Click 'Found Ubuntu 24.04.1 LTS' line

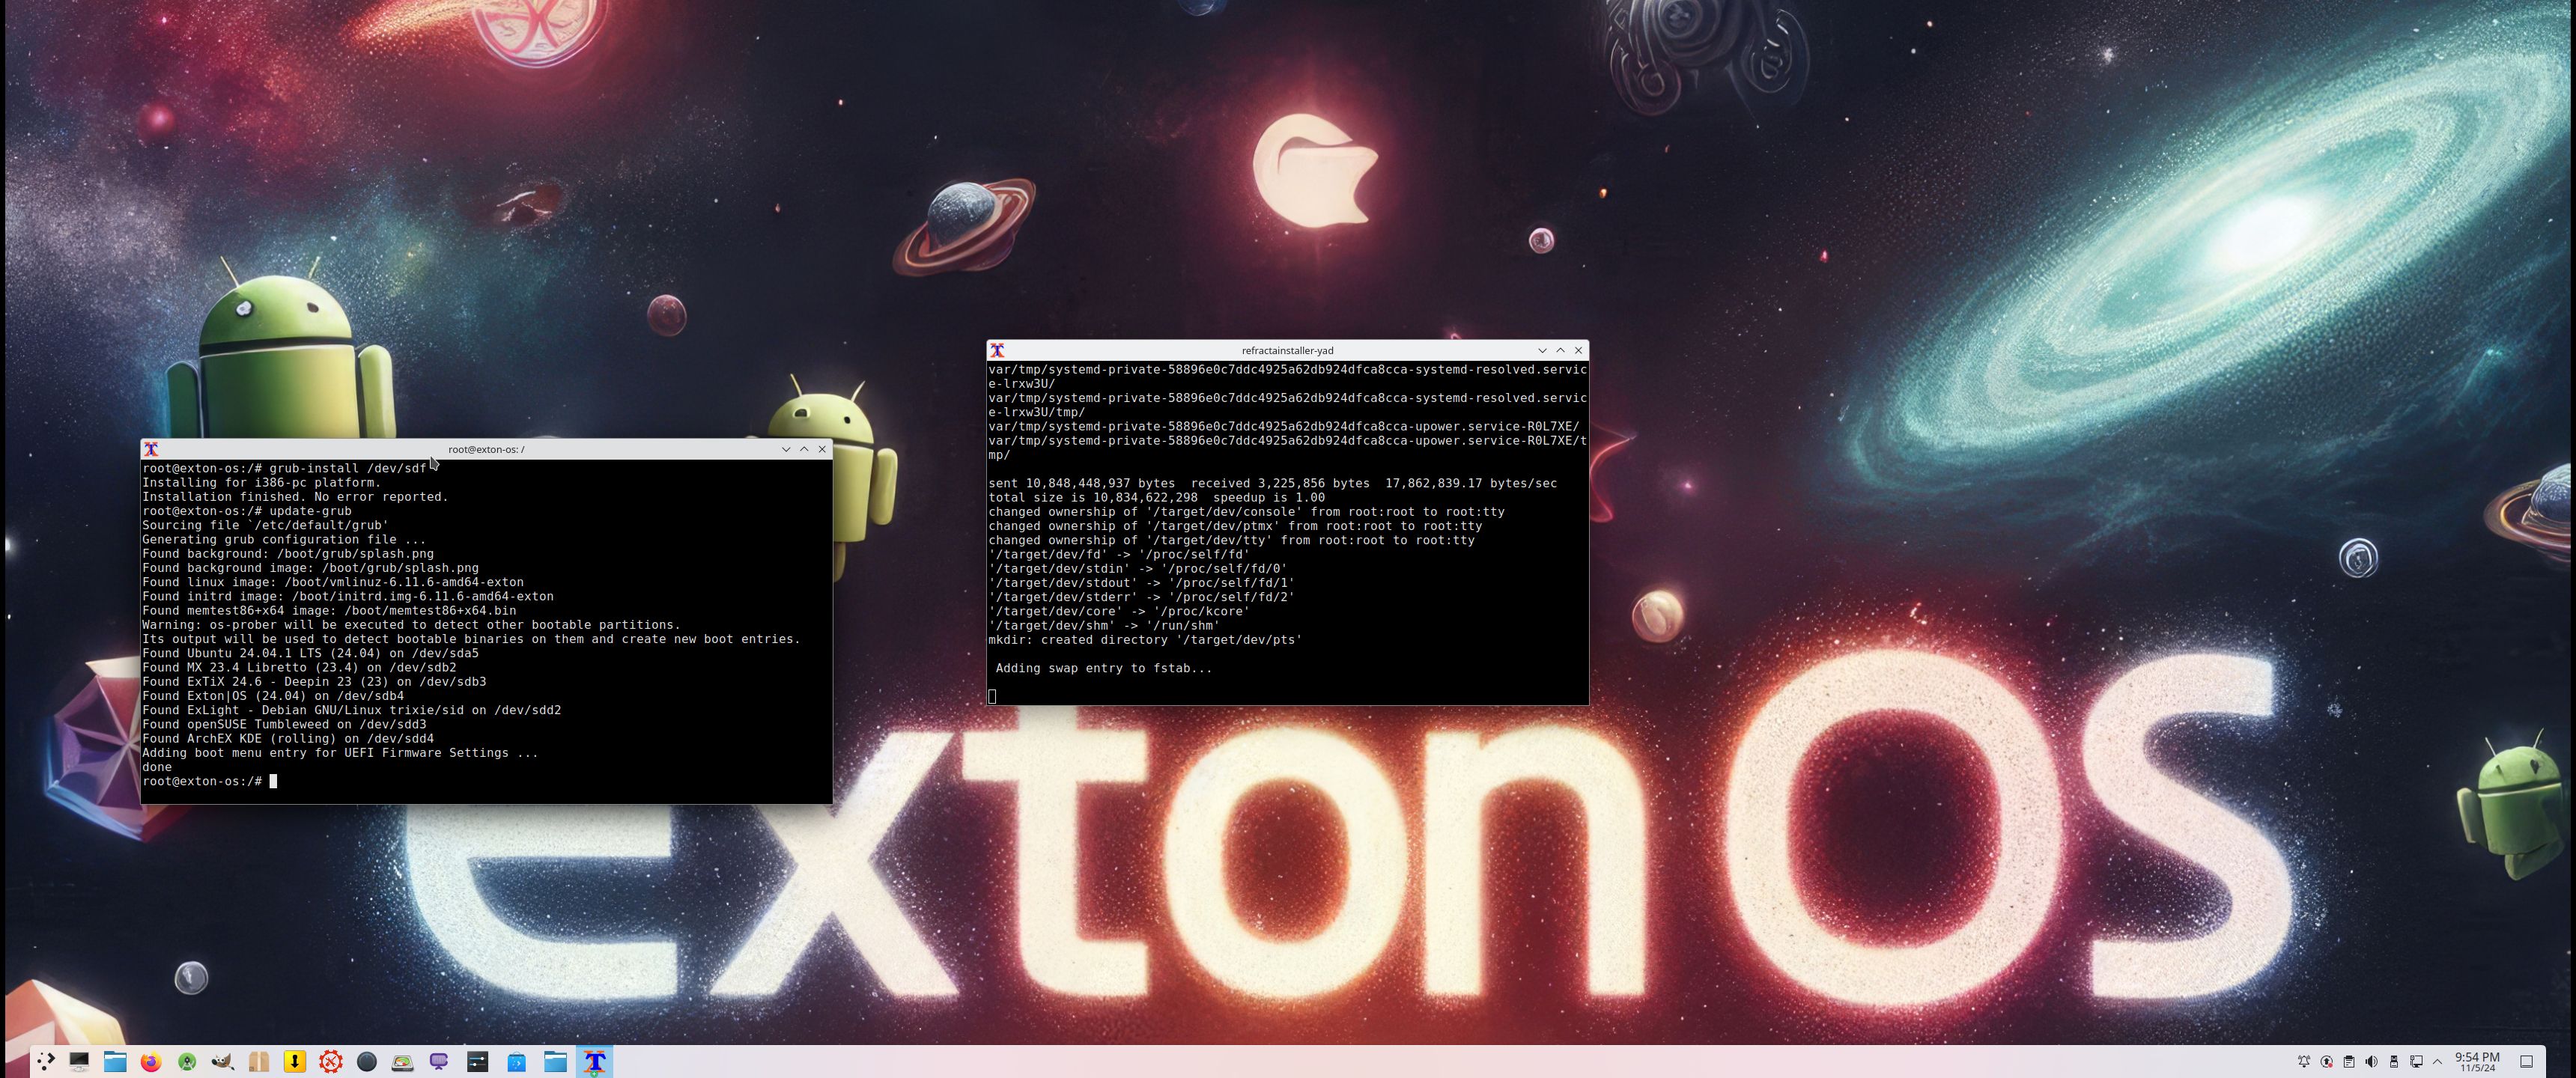pos(310,653)
